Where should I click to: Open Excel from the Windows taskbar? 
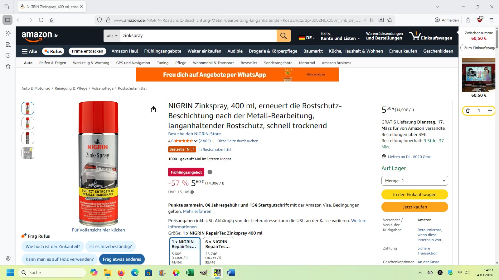[x=190, y=273]
